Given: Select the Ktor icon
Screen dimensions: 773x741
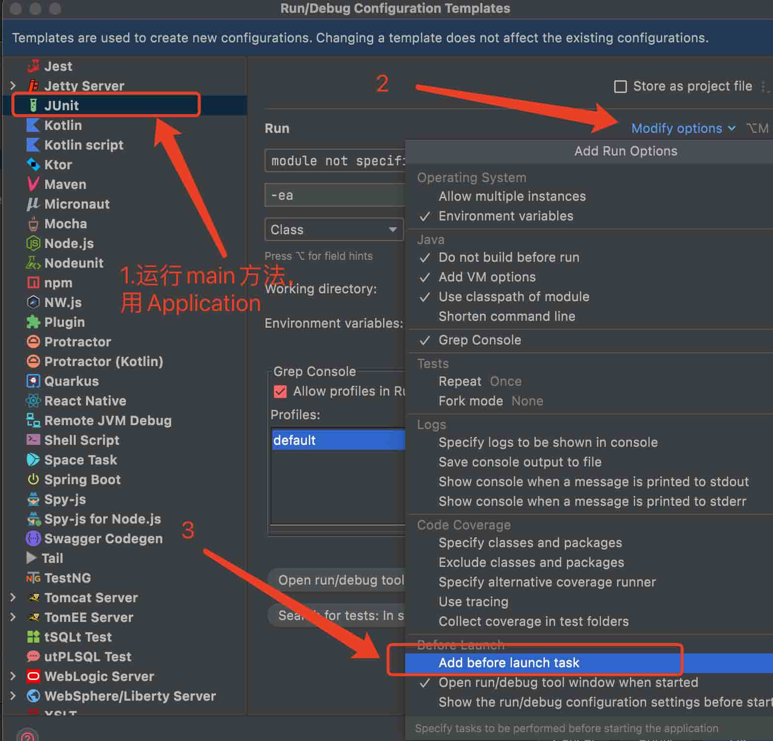Looking at the screenshot, I should [x=33, y=164].
